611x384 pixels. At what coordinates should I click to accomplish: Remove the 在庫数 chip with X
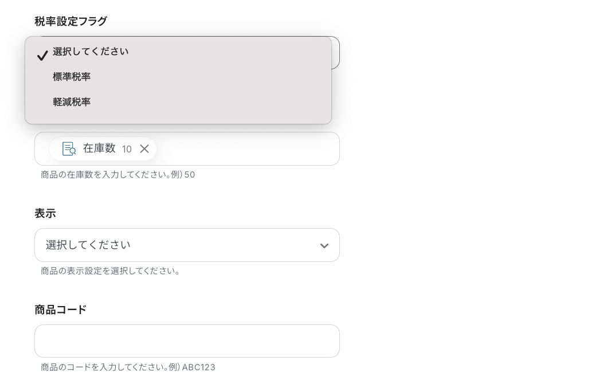[144, 149]
